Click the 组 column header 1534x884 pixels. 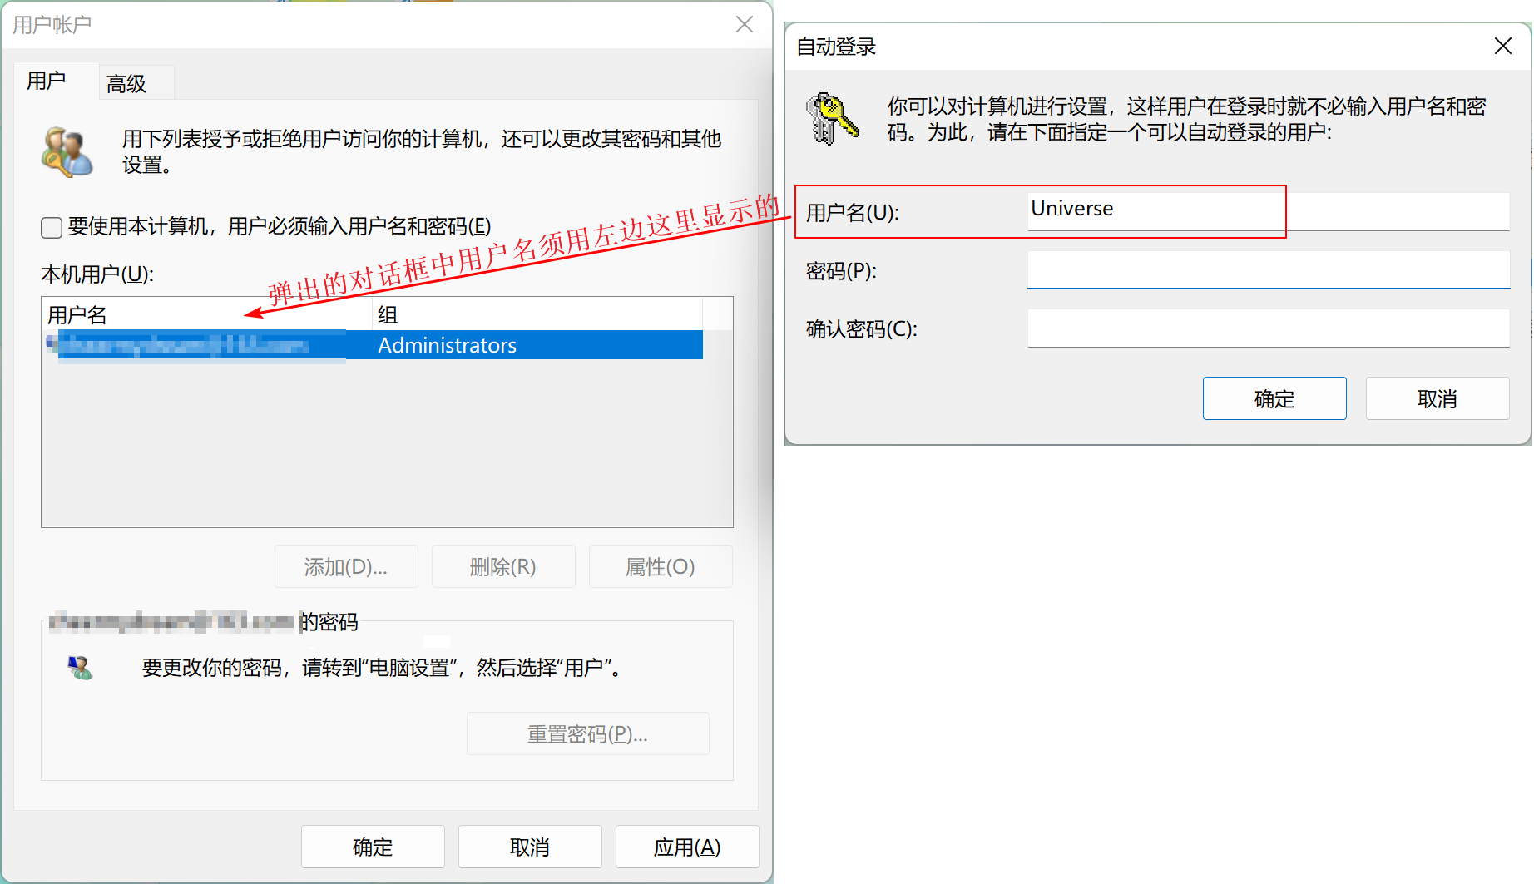537,315
